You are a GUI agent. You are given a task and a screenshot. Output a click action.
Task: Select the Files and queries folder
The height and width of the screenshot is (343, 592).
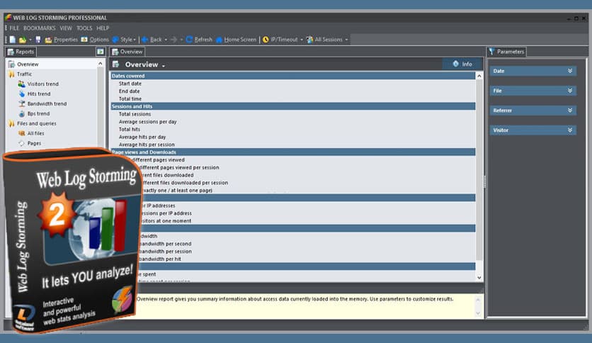tap(36, 123)
